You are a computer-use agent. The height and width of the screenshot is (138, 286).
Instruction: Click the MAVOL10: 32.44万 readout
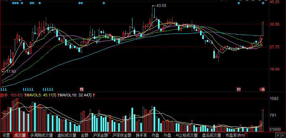pyautogui.click(x=76, y=95)
